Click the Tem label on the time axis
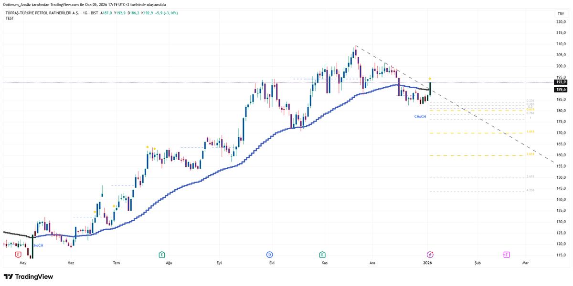 (x=116, y=263)
